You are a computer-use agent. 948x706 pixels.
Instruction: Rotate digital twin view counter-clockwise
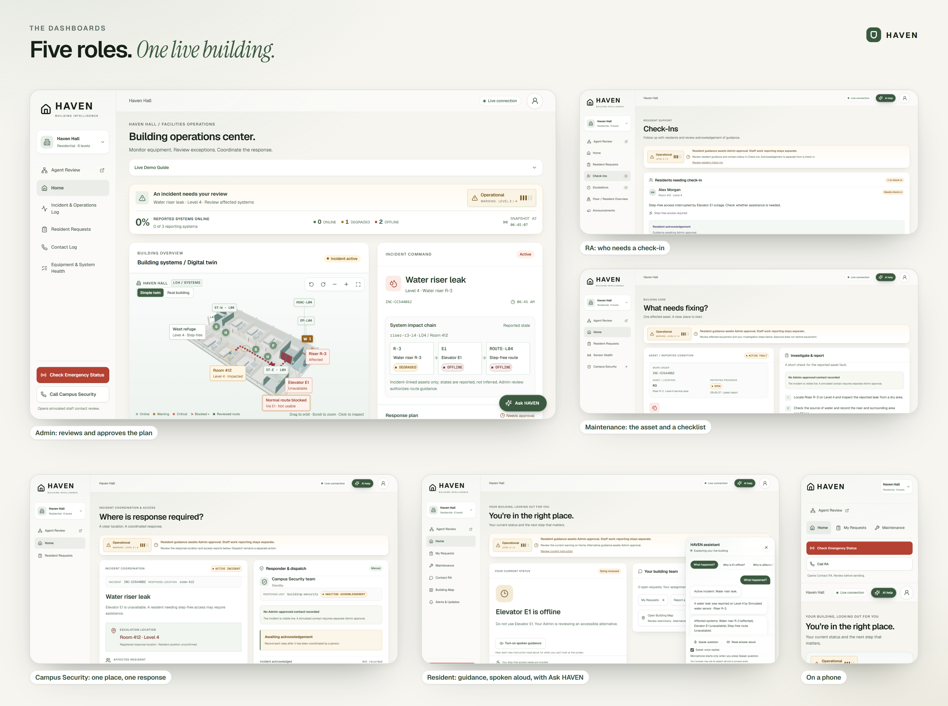pyautogui.click(x=311, y=284)
